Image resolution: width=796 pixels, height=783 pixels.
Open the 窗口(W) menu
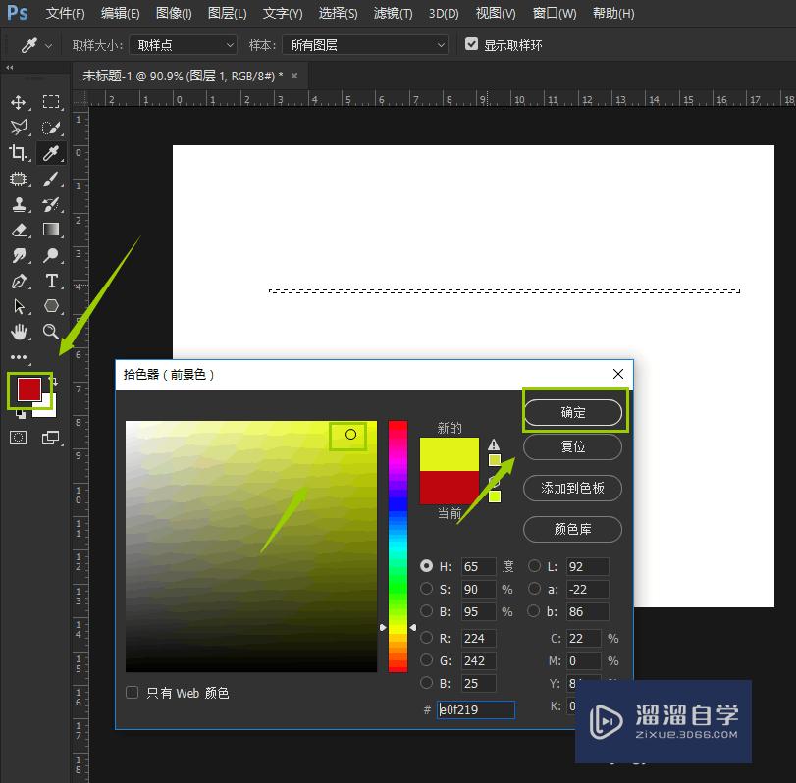tap(555, 13)
